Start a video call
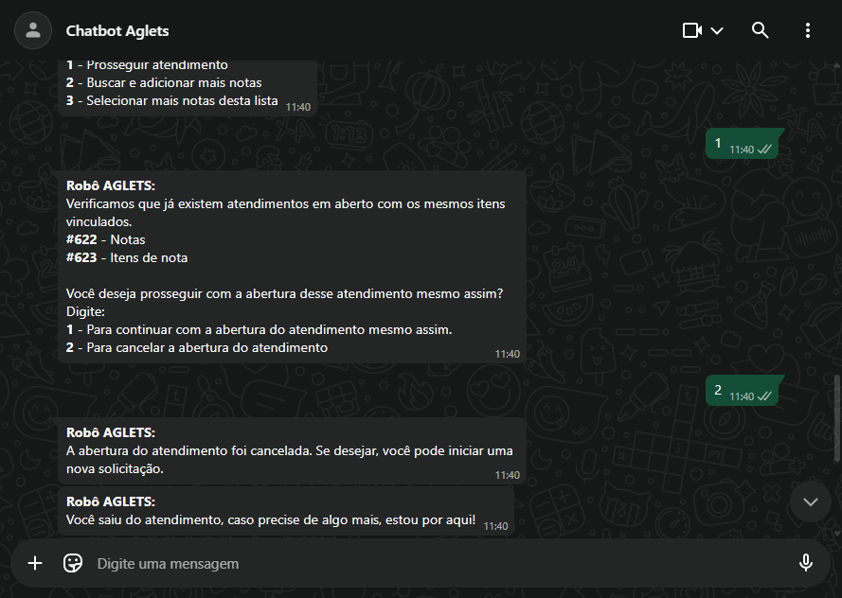The width and height of the screenshot is (842, 598). click(x=692, y=30)
